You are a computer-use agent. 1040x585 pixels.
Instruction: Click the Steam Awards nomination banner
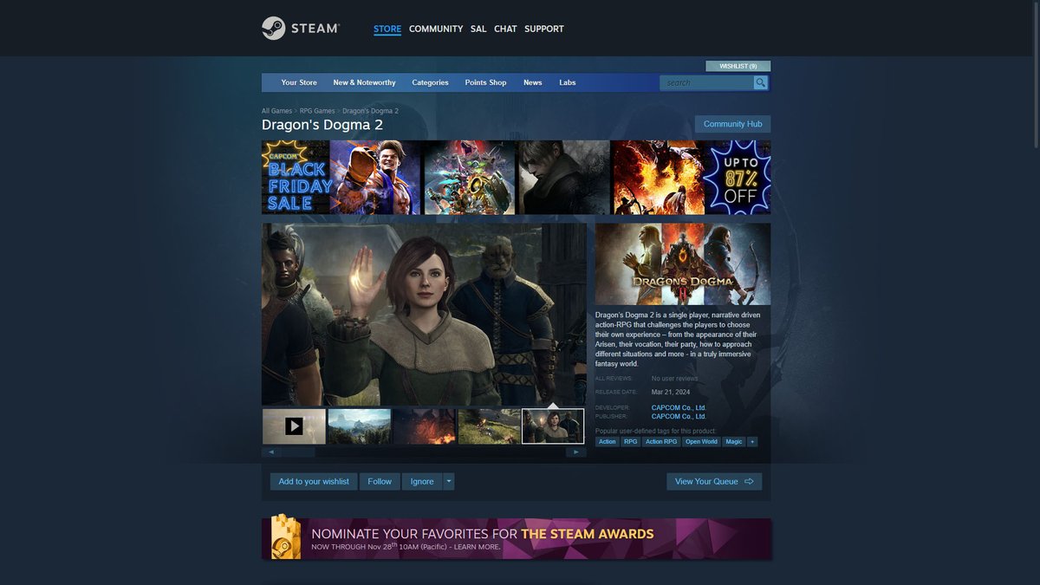516,539
